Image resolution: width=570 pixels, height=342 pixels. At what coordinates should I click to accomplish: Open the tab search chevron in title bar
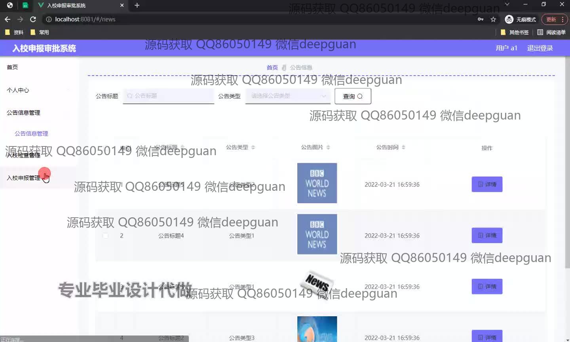[507, 4]
